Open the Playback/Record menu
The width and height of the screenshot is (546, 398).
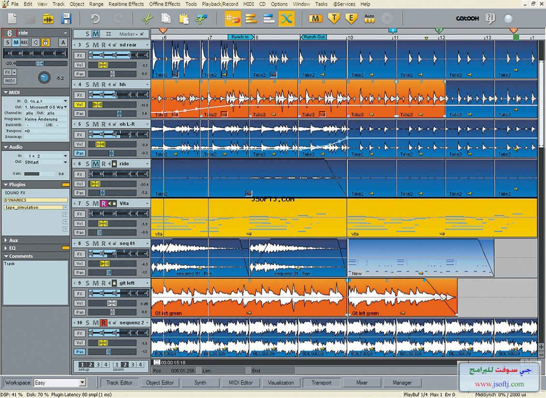[220, 4]
